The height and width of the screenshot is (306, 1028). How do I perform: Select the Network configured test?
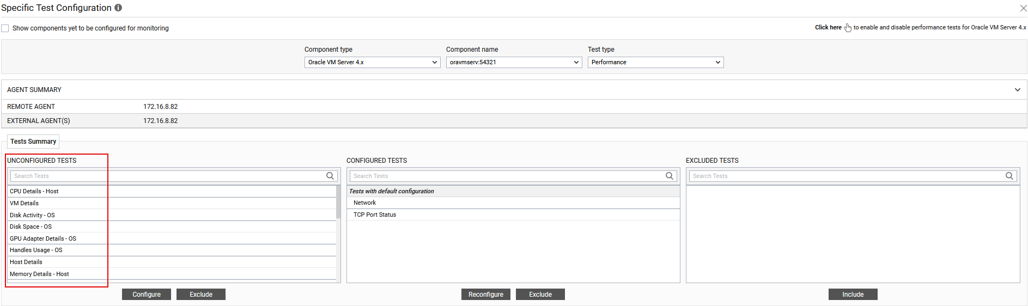point(364,203)
